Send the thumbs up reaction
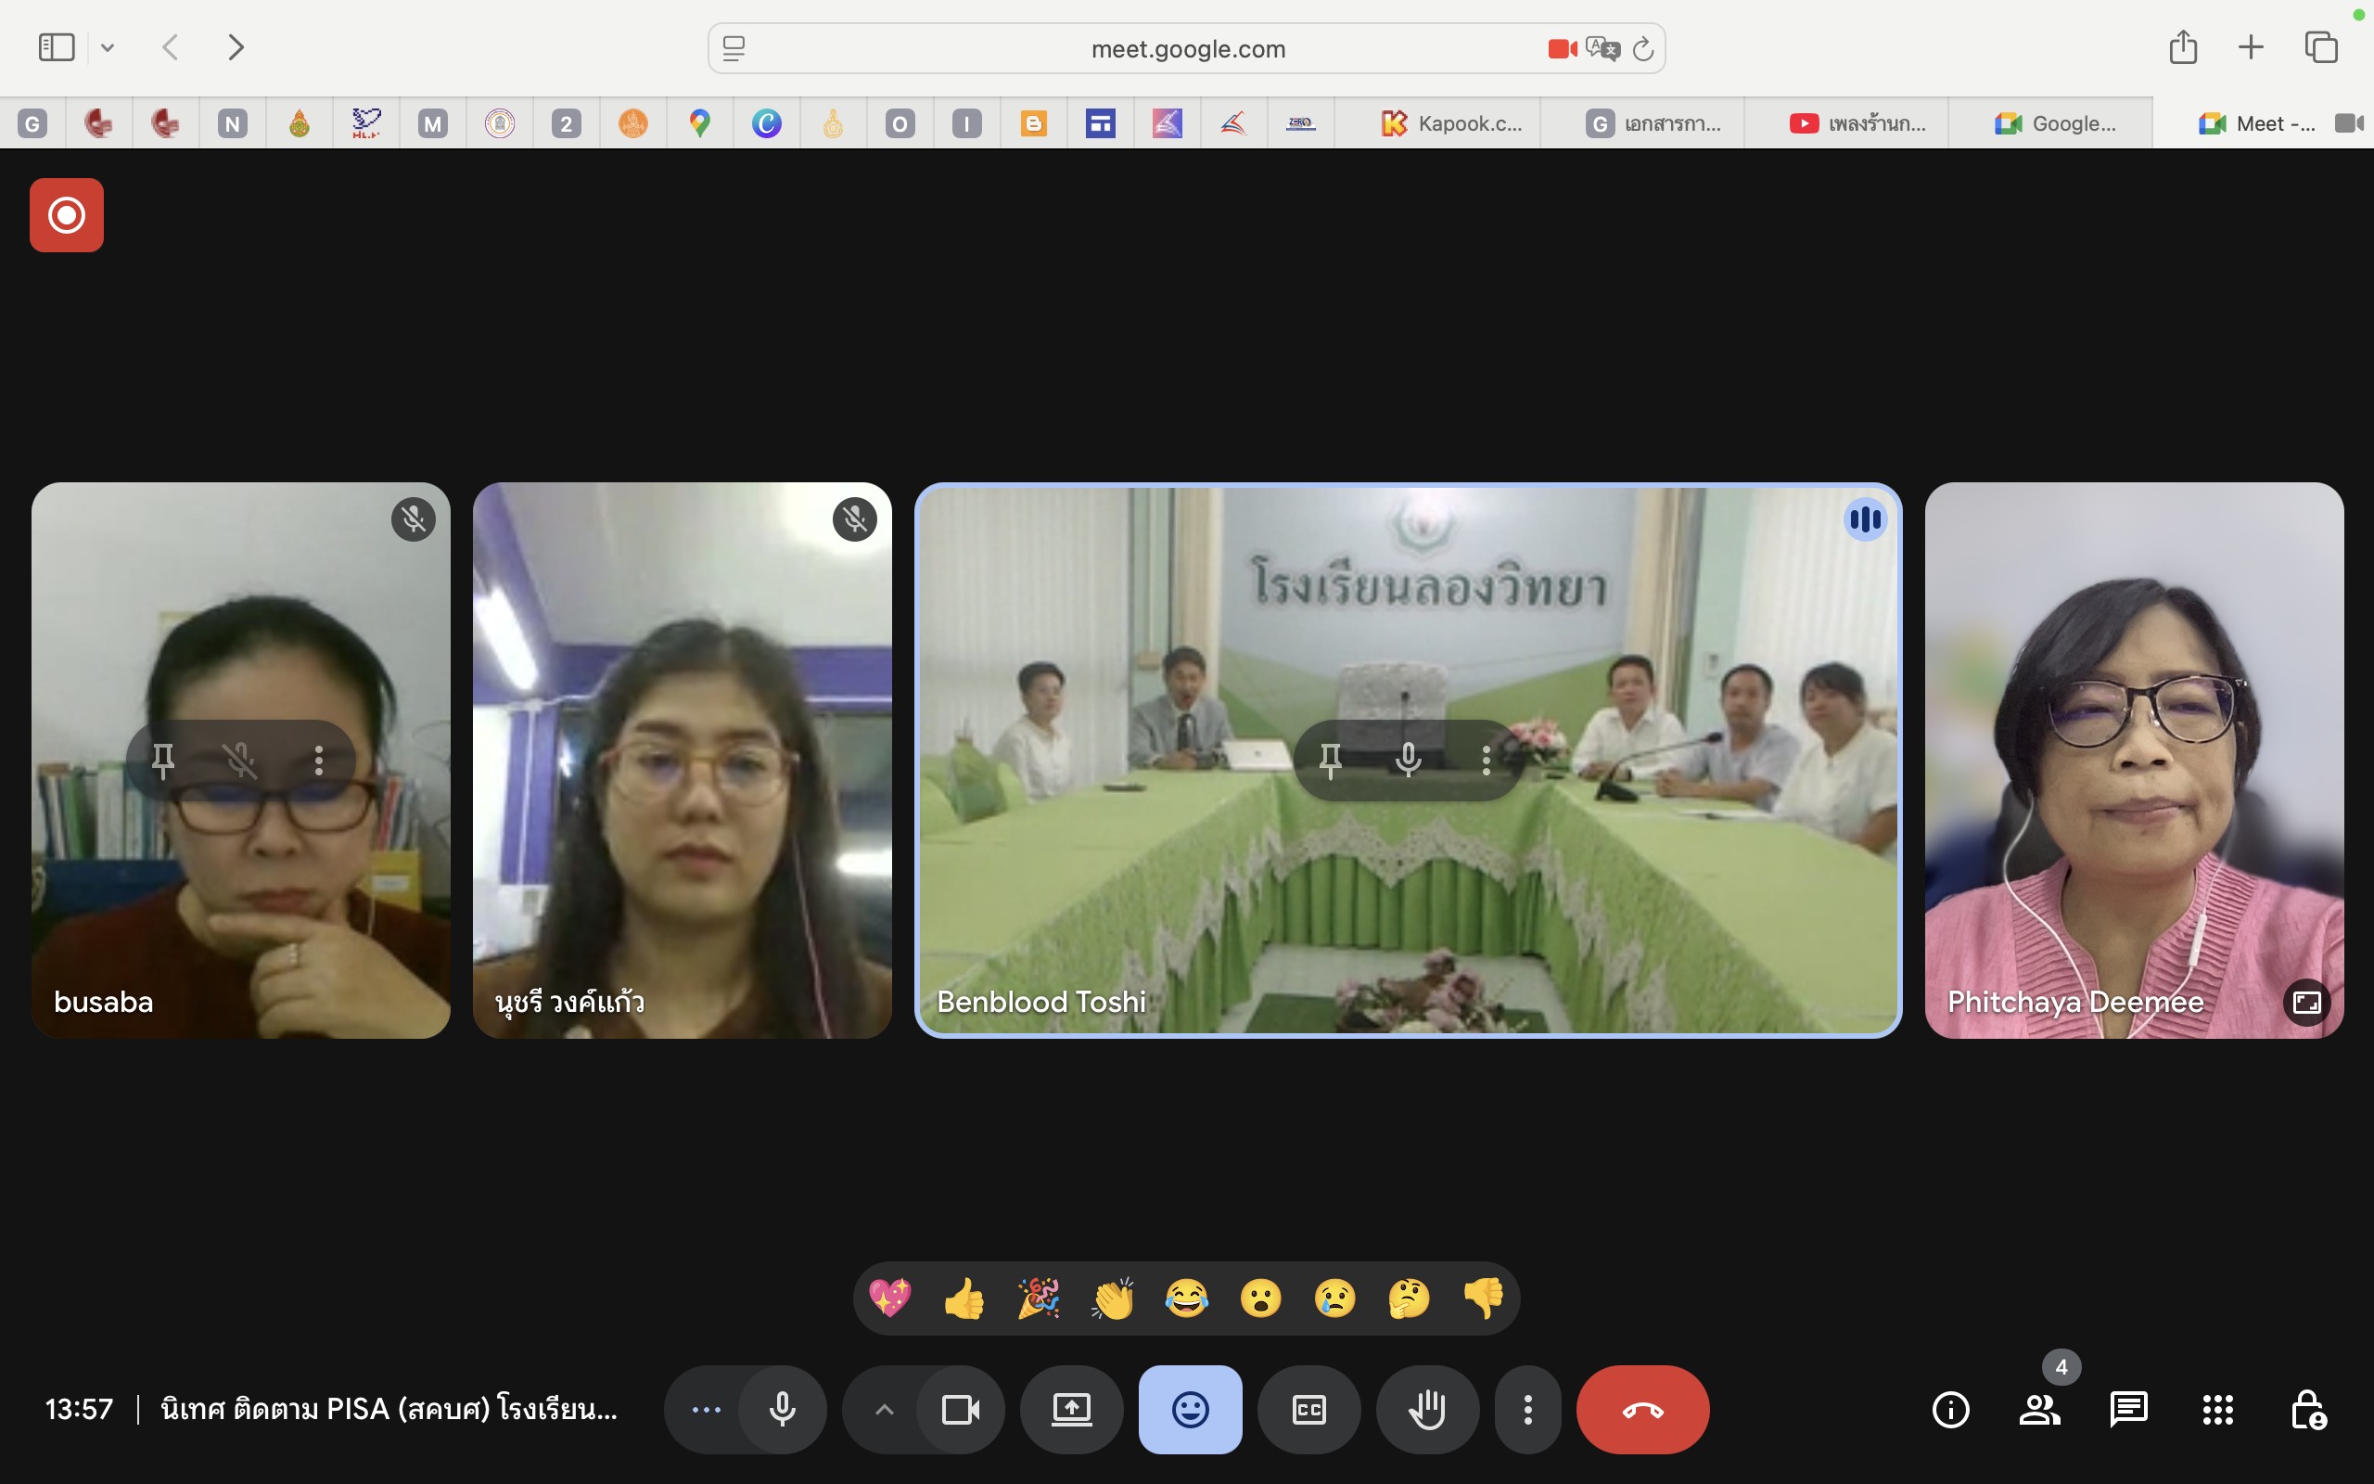The height and width of the screenshot is (1484, 2374). pos(964,1298)
